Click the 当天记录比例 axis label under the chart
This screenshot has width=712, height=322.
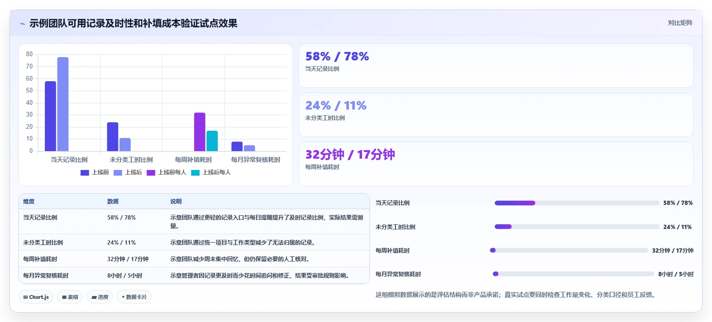pyautogui.click(x=69, y=160)
